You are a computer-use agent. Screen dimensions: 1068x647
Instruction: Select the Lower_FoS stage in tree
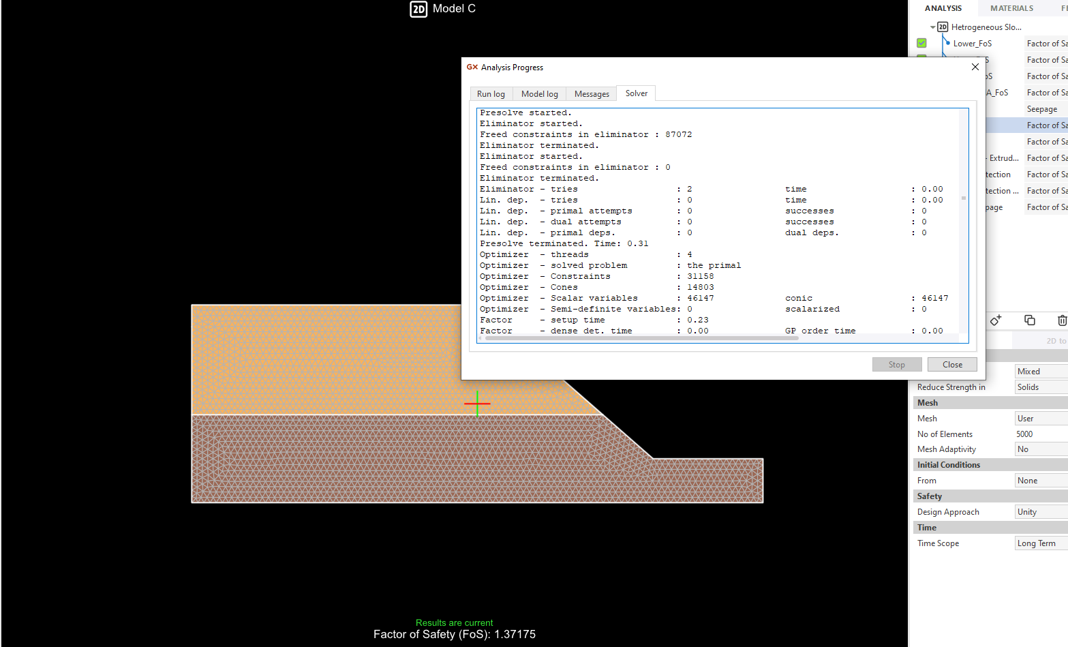tap(972, 44)
